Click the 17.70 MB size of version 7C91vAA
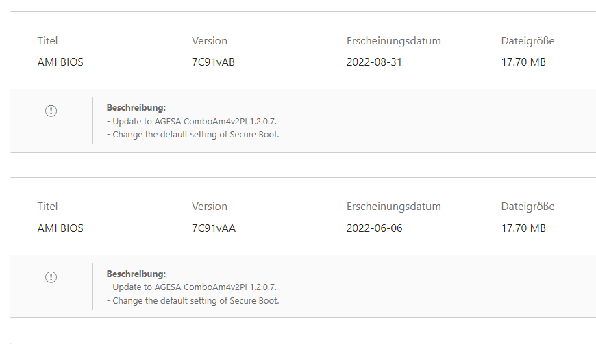This screenshot has height=344, width=596. tap(523, 228)
